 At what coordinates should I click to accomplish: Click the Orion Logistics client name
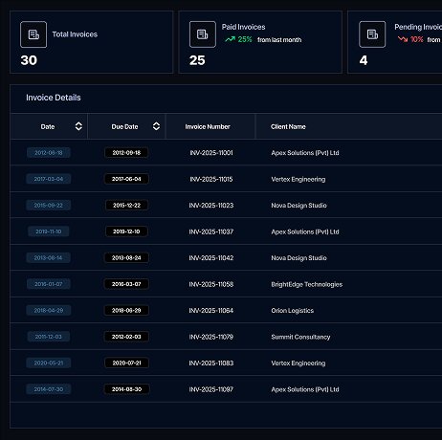293,311
